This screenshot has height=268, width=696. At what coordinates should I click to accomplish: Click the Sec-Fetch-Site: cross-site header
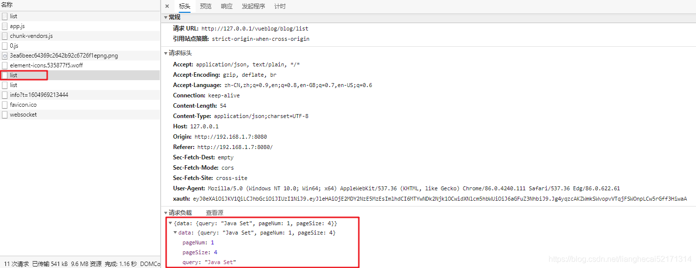[210, 178]
